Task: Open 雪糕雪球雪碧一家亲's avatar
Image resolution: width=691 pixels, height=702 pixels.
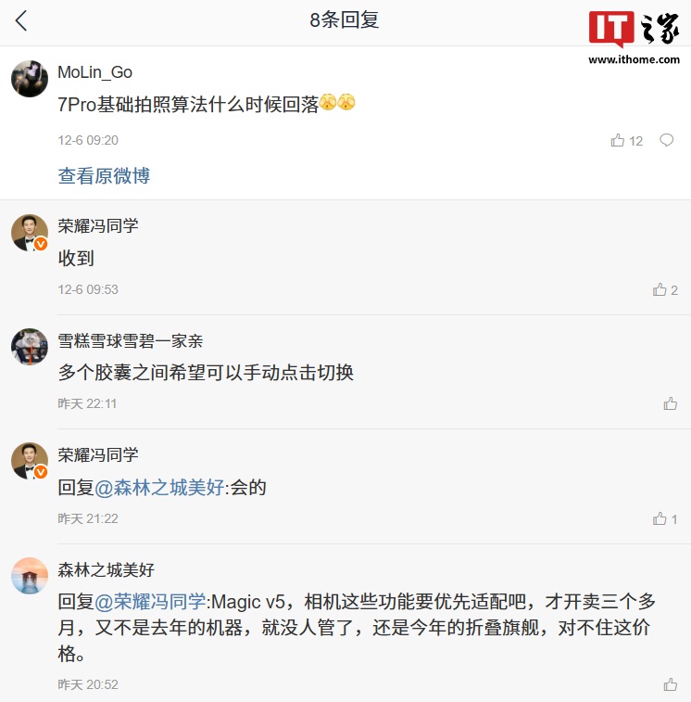Action: pyautogui.click(x=30, y=347)
